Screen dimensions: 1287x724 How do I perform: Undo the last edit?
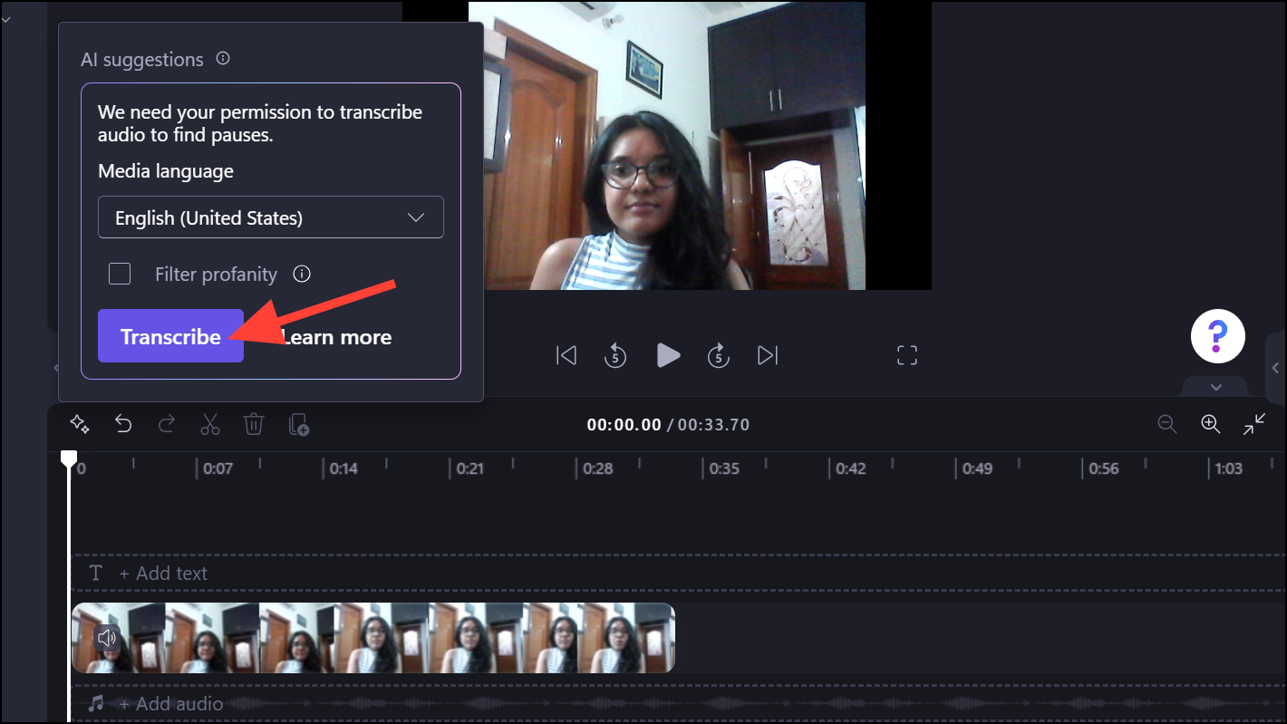tap(123, 424)
